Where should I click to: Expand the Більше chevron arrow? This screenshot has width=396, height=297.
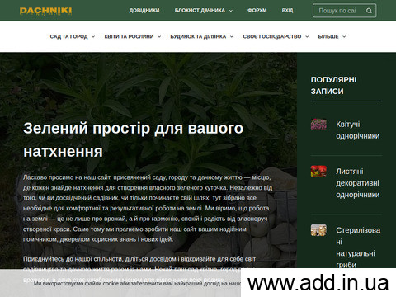coord(344,36)
